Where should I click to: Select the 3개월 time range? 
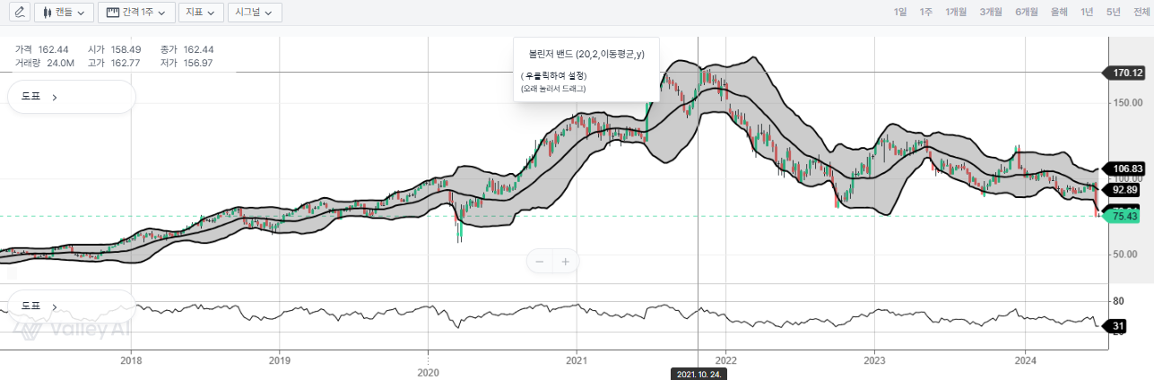coord(991,12)
